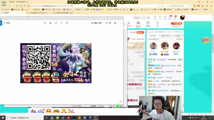This screenshot has width=214, height=120.
Task: Click the Douyu profile avatar
Action: (x=182, y=18)
